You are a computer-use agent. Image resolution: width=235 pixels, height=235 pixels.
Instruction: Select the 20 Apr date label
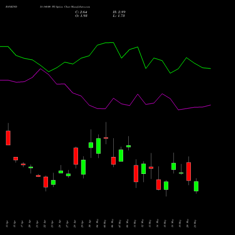click(x=30, y=224)
